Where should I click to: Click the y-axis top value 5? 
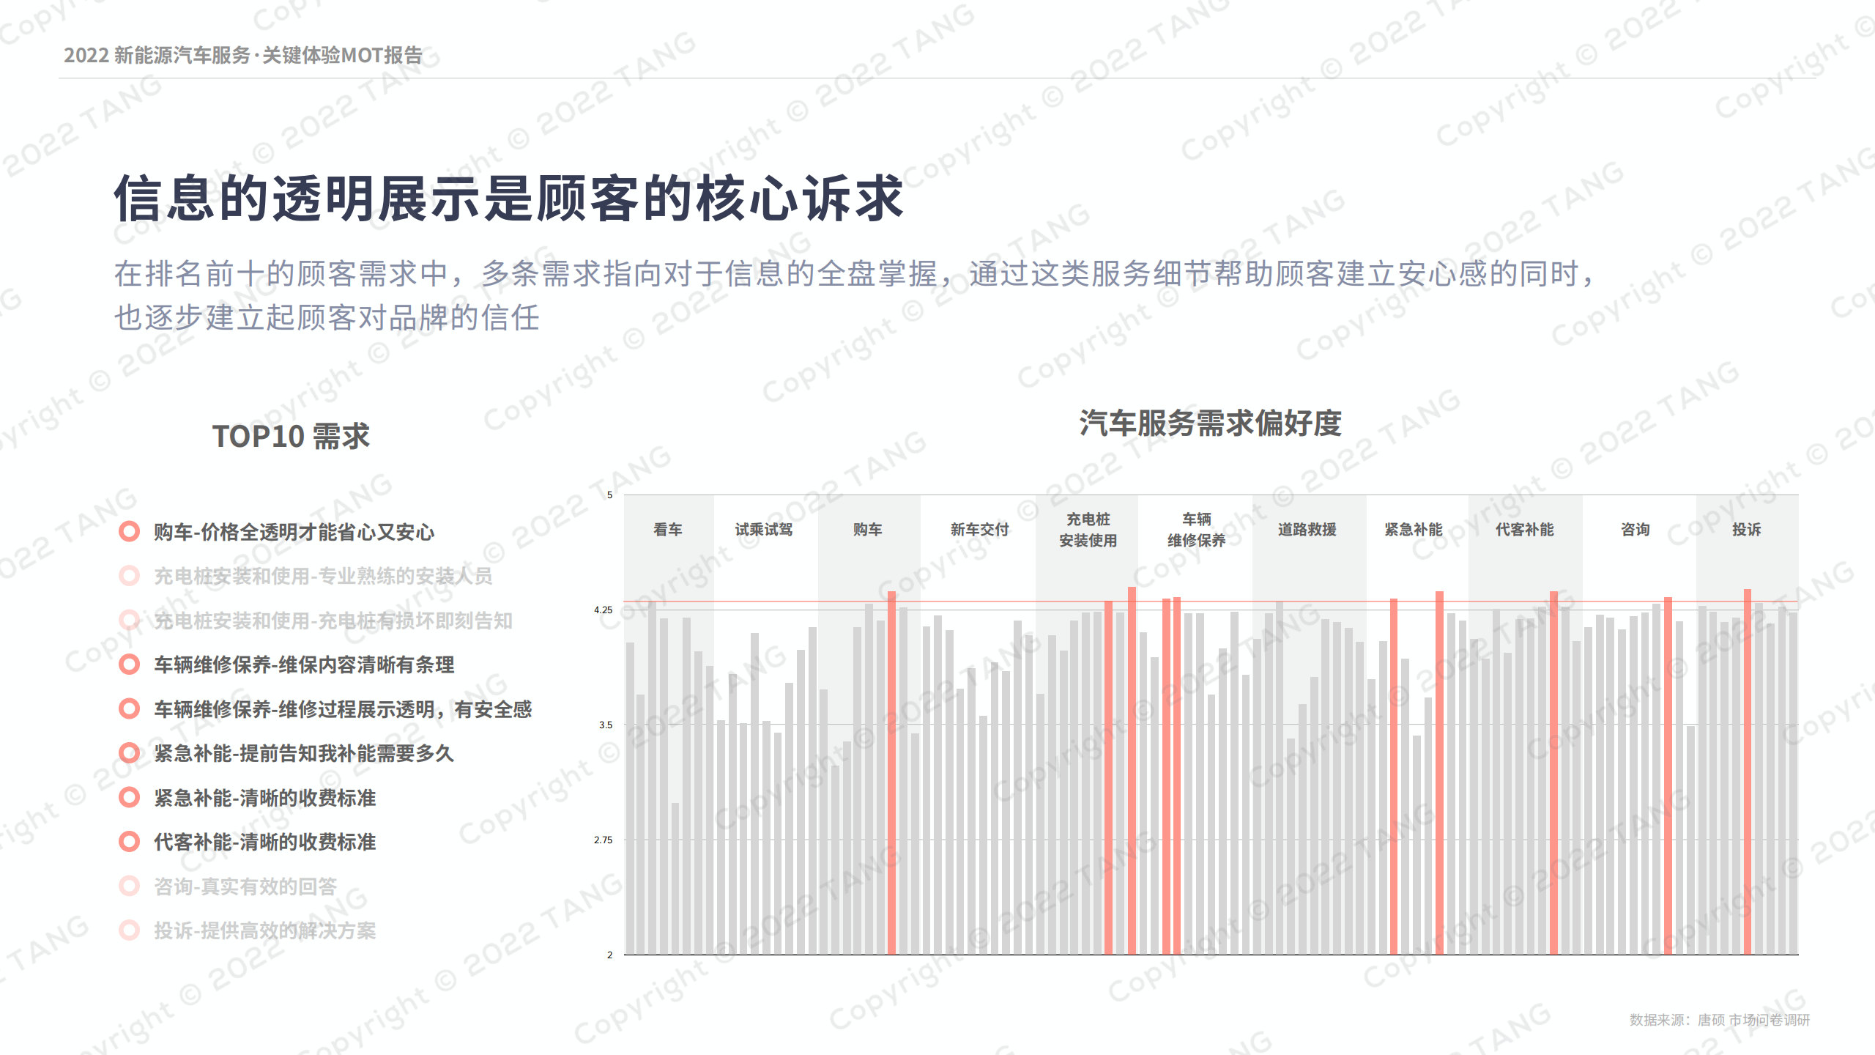pos(609,495)
